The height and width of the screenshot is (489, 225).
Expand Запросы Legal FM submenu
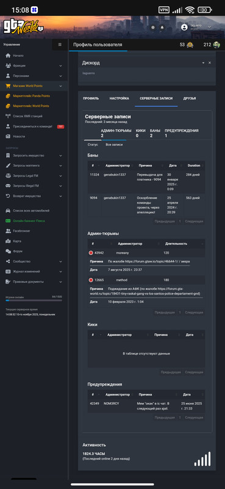click(61, 175)
